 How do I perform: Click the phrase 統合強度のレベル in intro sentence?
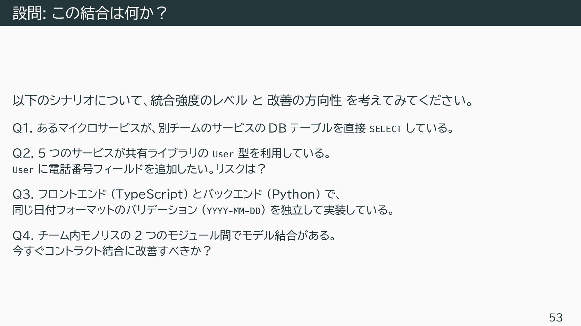[199, 100]
